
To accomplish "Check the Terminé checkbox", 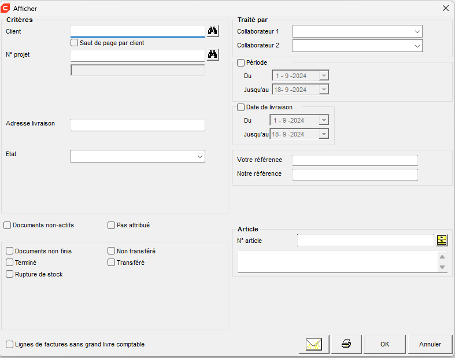I will (10, 263).
